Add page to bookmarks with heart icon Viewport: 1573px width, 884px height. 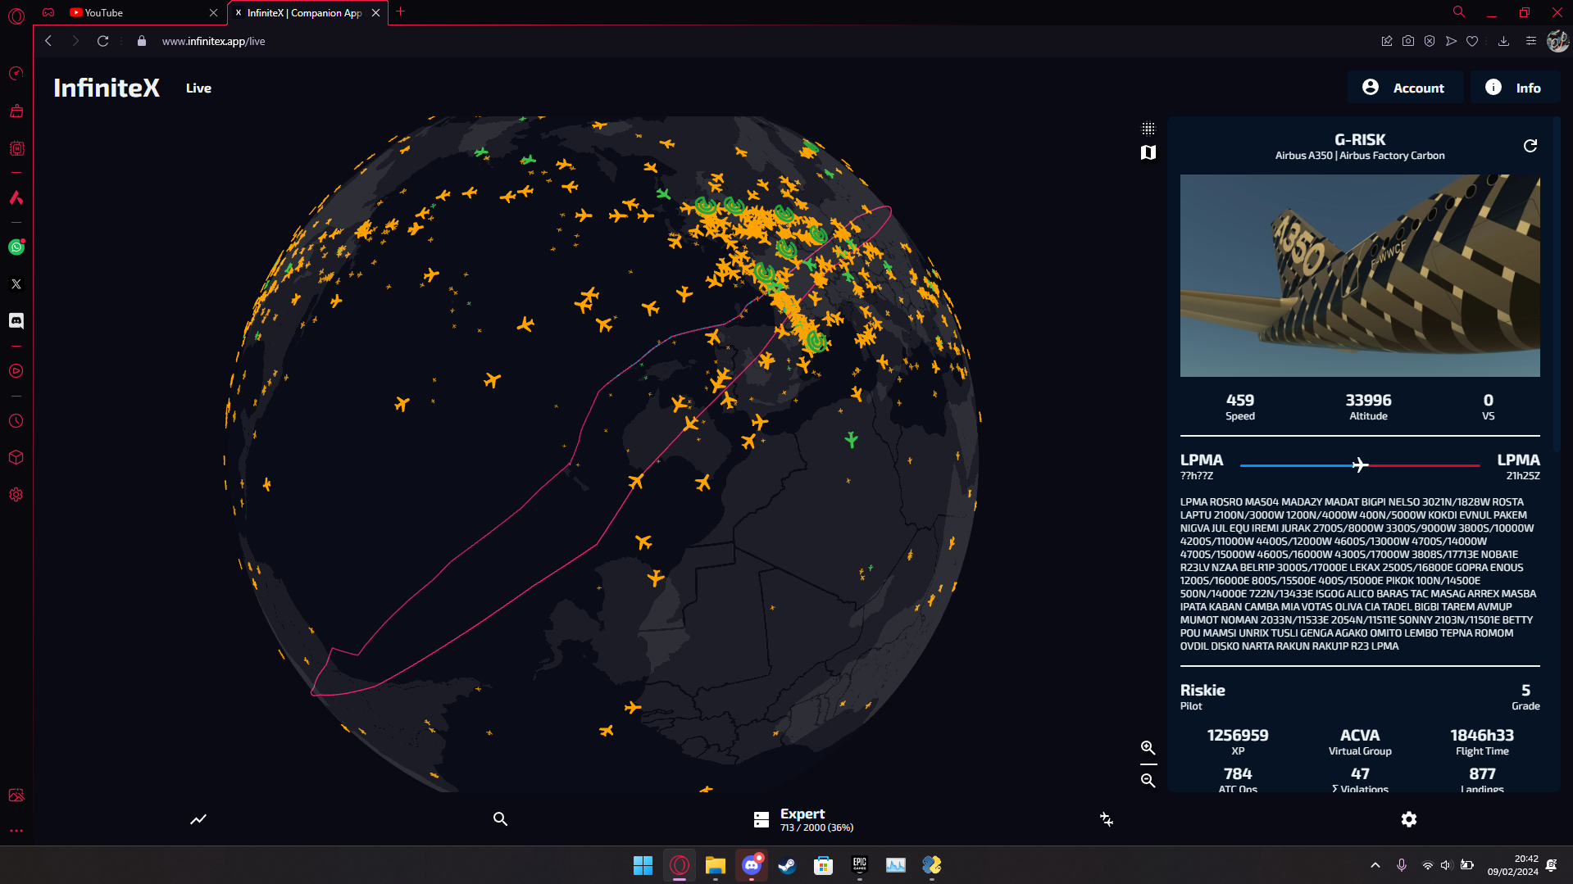(x=1472, y=41)
